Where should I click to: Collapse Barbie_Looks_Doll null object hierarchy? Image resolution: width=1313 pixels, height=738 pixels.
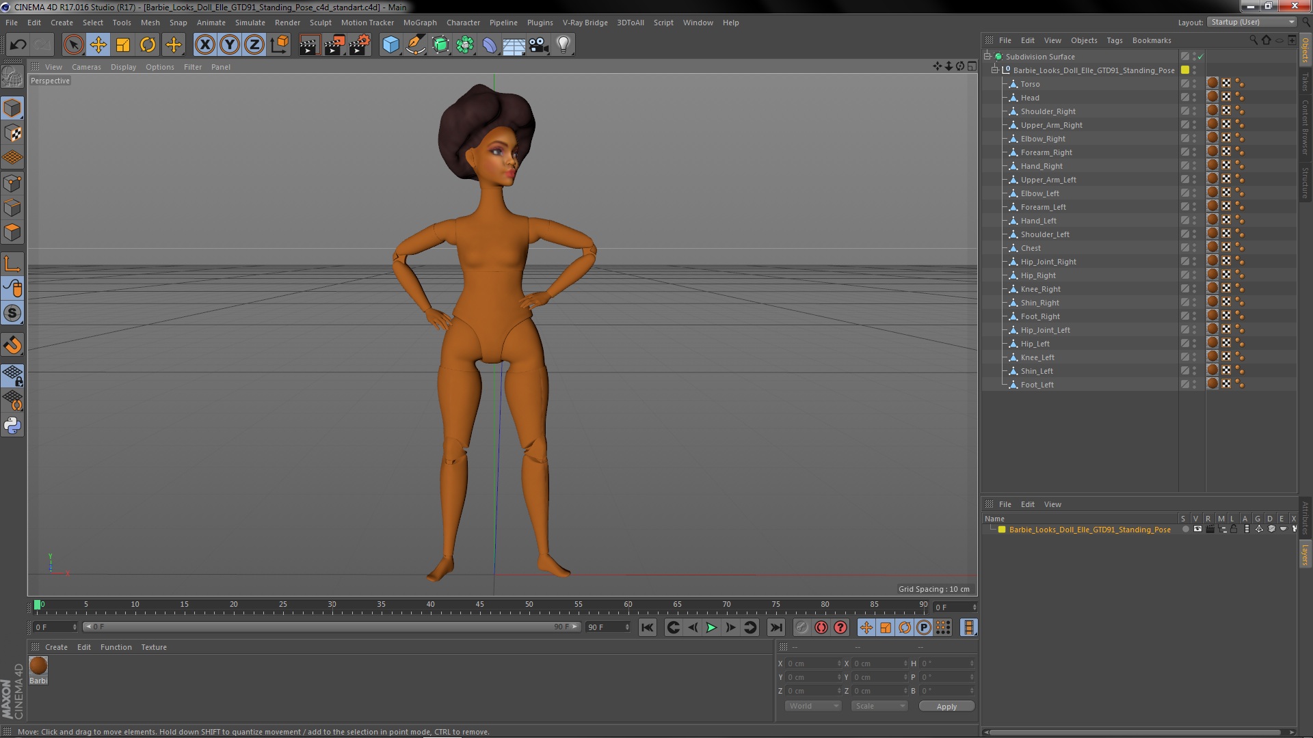[x=995, y=70]
